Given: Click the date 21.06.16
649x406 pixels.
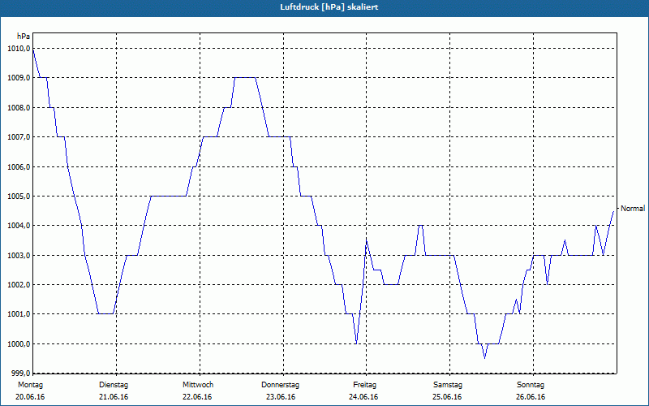Looking at the screenshot, I should pyautogui.click(x=114, y=397).
